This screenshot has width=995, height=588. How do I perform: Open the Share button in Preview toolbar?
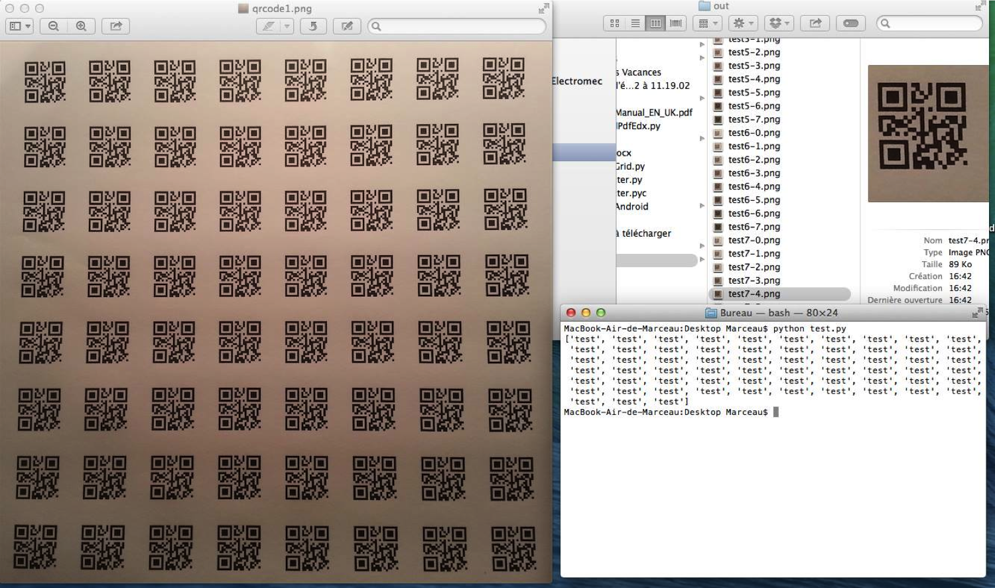116,26
